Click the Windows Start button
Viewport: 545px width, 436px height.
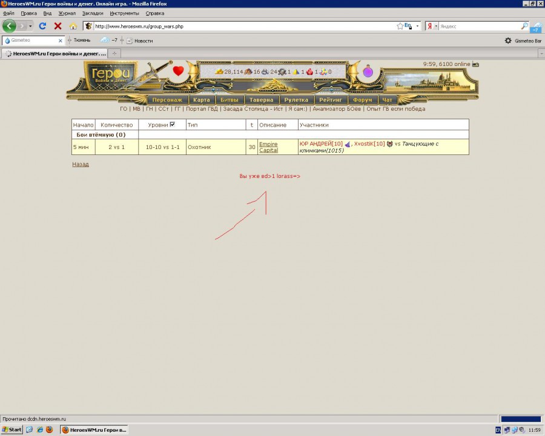tap(12, 430)
